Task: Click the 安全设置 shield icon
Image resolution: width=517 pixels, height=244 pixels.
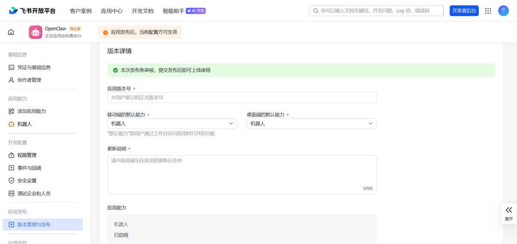Action: 12,181
